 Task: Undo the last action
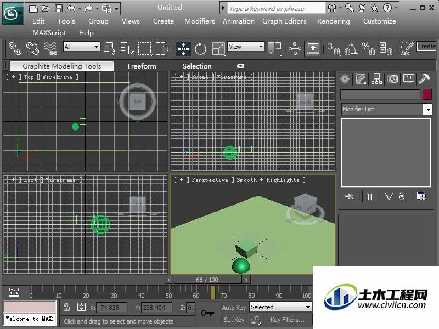coord(71,8)
